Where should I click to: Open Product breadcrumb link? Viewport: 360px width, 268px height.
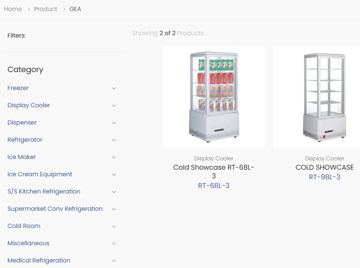click(x=46, y=9)
